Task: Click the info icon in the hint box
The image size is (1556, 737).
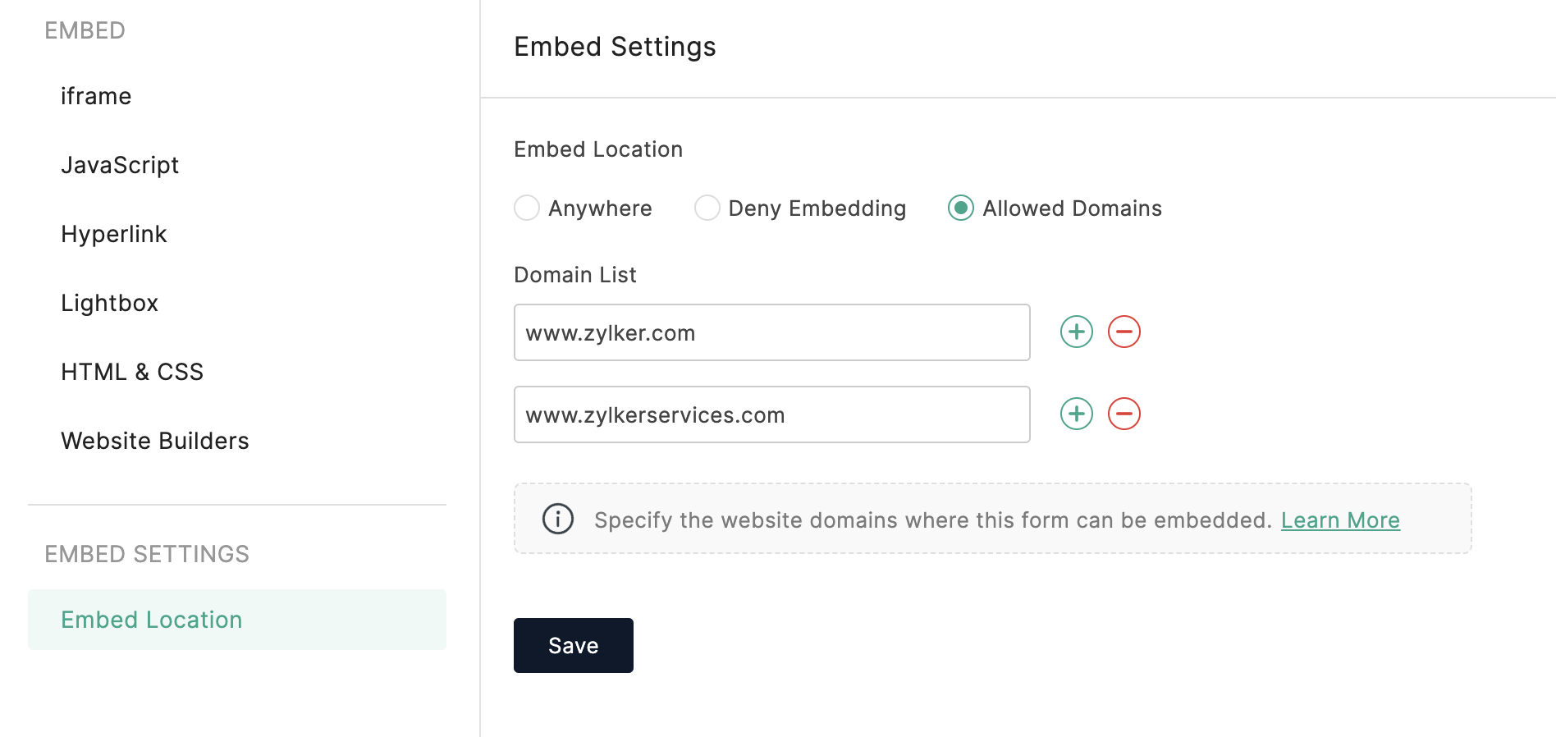Action: 558,519
